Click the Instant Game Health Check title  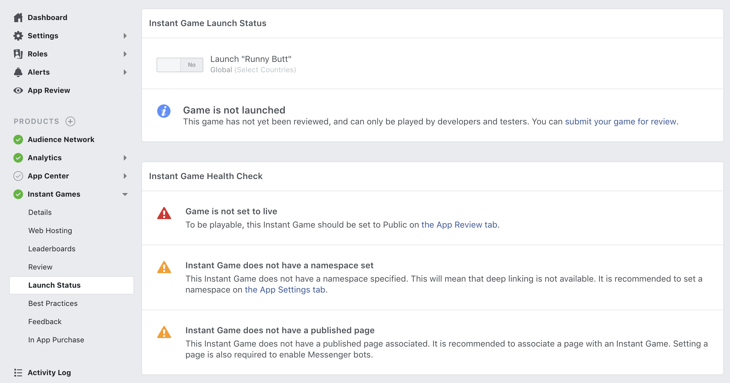click(x=206, y=176)
